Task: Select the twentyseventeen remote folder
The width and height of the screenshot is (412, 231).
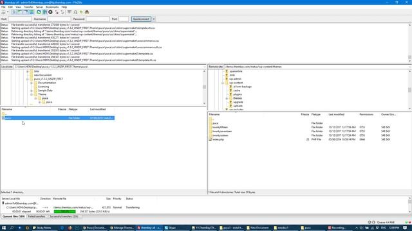Action: [x=222, y=131]
